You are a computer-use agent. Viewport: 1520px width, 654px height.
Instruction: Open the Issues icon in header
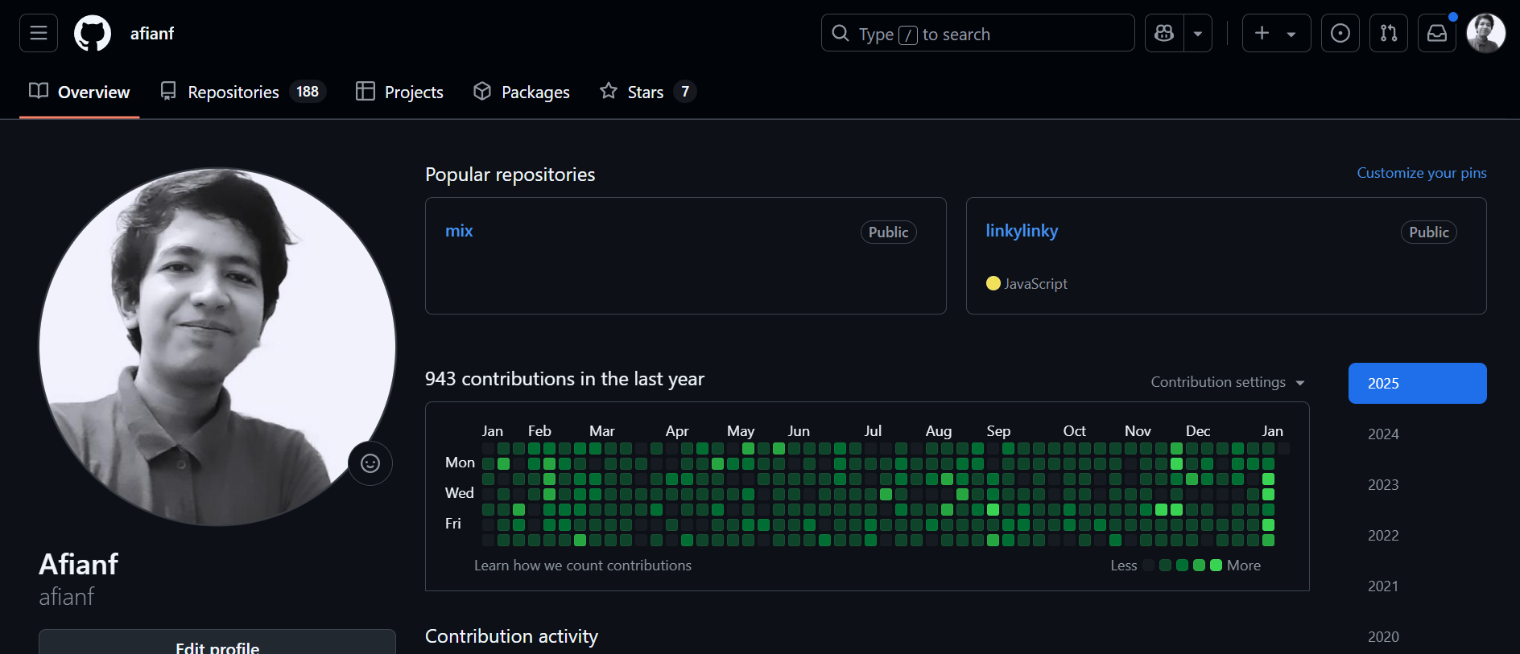pos(1340,33)
